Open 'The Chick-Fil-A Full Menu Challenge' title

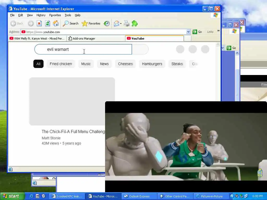pos(73,132)
